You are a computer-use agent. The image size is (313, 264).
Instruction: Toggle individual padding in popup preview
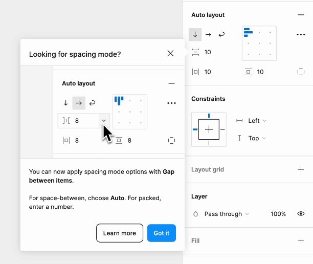(171, 141)
